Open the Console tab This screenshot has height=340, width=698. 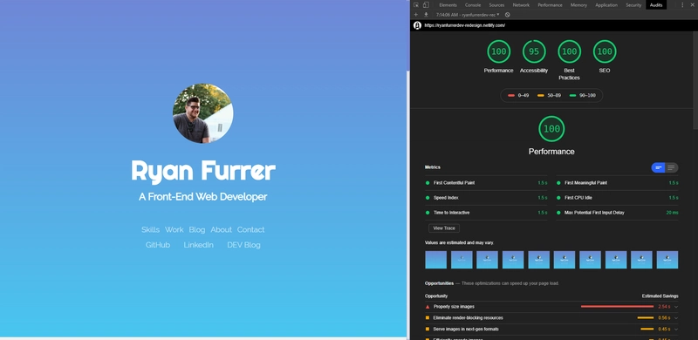pos(473,5)
